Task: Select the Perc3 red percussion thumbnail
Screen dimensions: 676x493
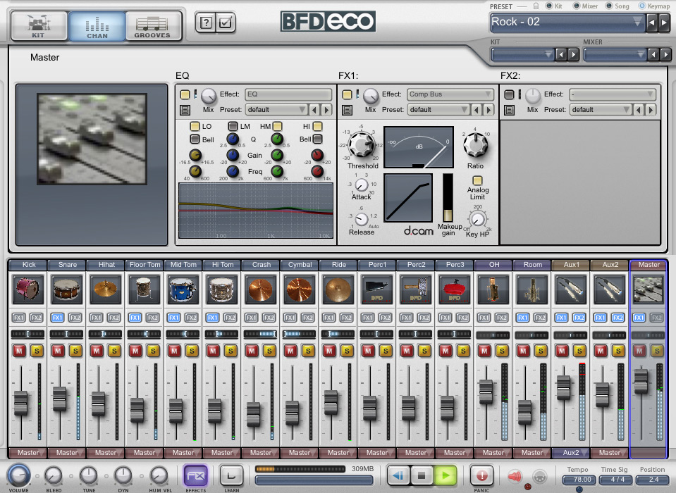Action: (455, 289)
